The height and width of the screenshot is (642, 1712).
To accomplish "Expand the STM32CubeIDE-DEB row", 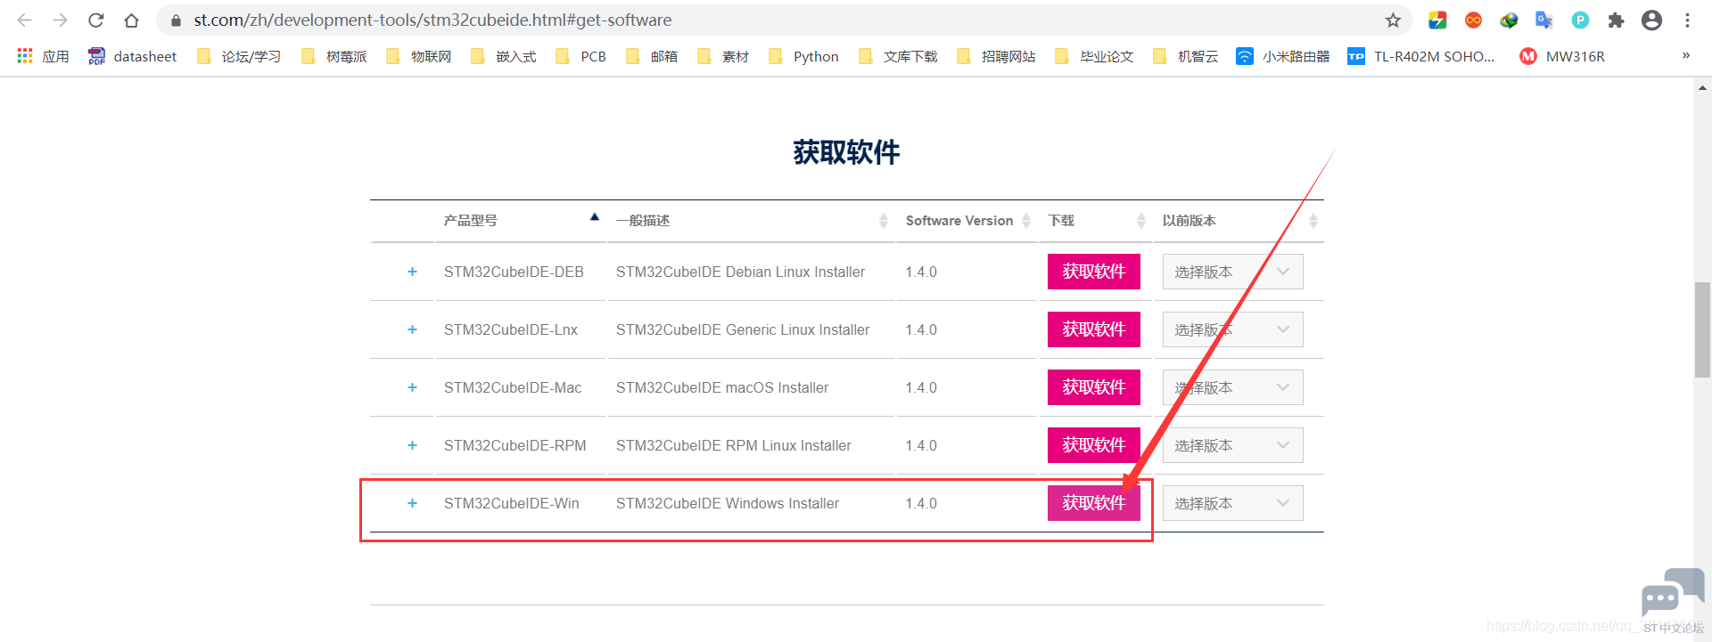I will (412, 272).
